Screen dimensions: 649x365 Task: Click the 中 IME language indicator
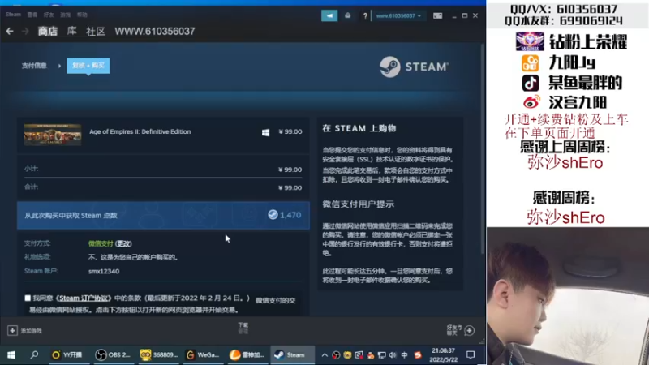pyautogui.click(x=404, y=355)
